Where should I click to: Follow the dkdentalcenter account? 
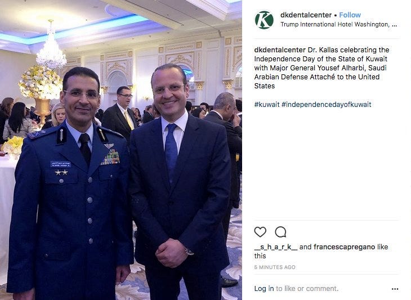[350, 15]
